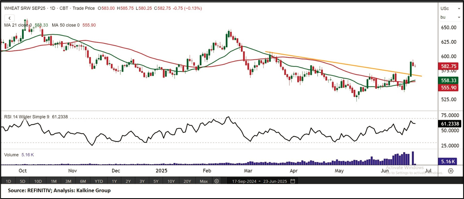Select the 6M time range

point(83,181)
